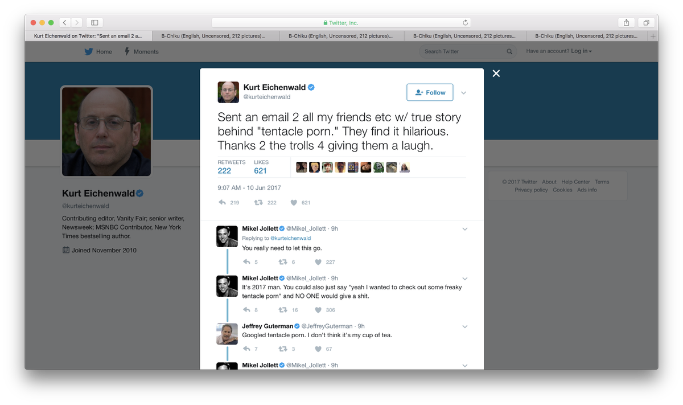Open the About footer link
683x405 pixels.
pos(549,182)
